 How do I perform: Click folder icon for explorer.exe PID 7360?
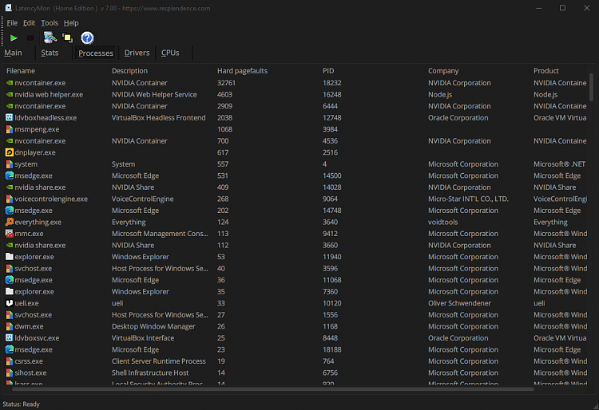click(9, 291)
